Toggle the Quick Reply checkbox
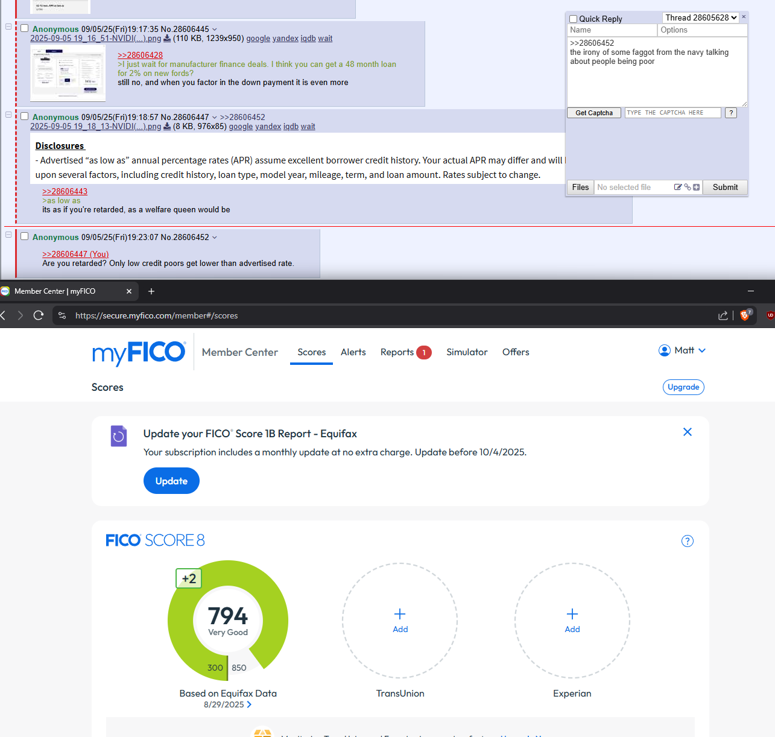 tap(574, 19)
